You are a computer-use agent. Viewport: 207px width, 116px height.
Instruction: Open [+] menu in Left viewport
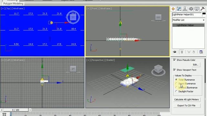[x=3, y=60]
